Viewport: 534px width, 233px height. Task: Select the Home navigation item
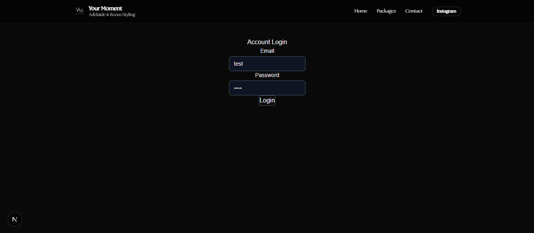(360, 11)
